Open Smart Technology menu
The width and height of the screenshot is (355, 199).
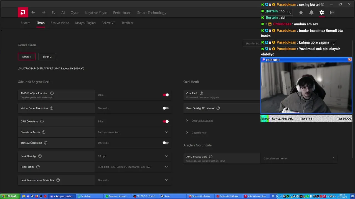(152, 13)
